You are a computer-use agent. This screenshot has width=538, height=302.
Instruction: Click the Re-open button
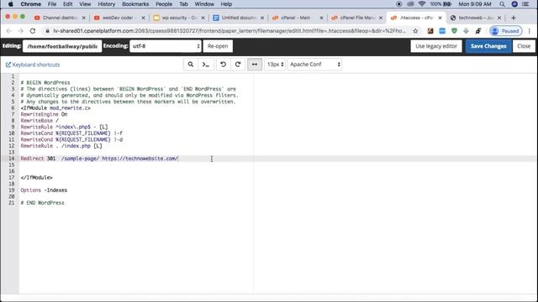218,46
